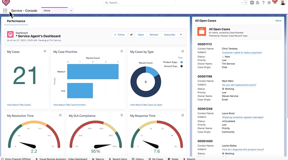Viewport: 288px width, 160px height.
Task: Open subject How do I diagnose this product issue?
Action: pos(243,150)
